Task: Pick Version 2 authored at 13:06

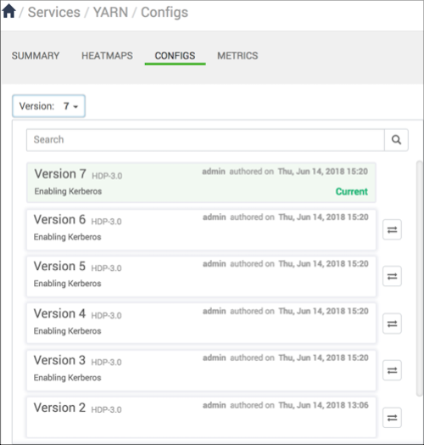Action: 201,417
